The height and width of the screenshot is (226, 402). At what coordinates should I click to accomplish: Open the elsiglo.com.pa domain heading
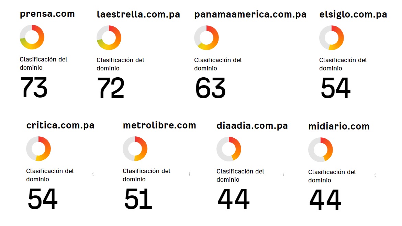coord(353,14)
